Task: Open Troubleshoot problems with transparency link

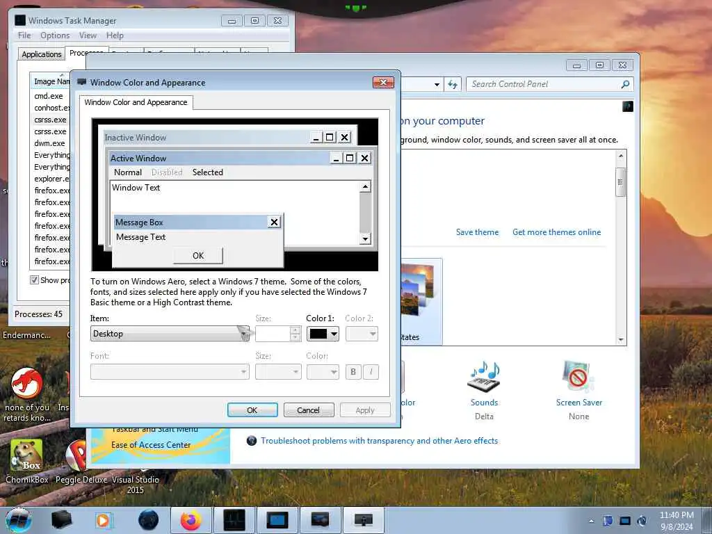Action: coord(379,440)
